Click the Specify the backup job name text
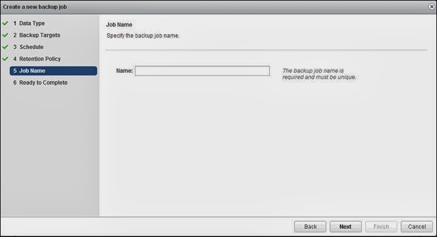Viewport: 437px width, 237px height. pos(143,36)
